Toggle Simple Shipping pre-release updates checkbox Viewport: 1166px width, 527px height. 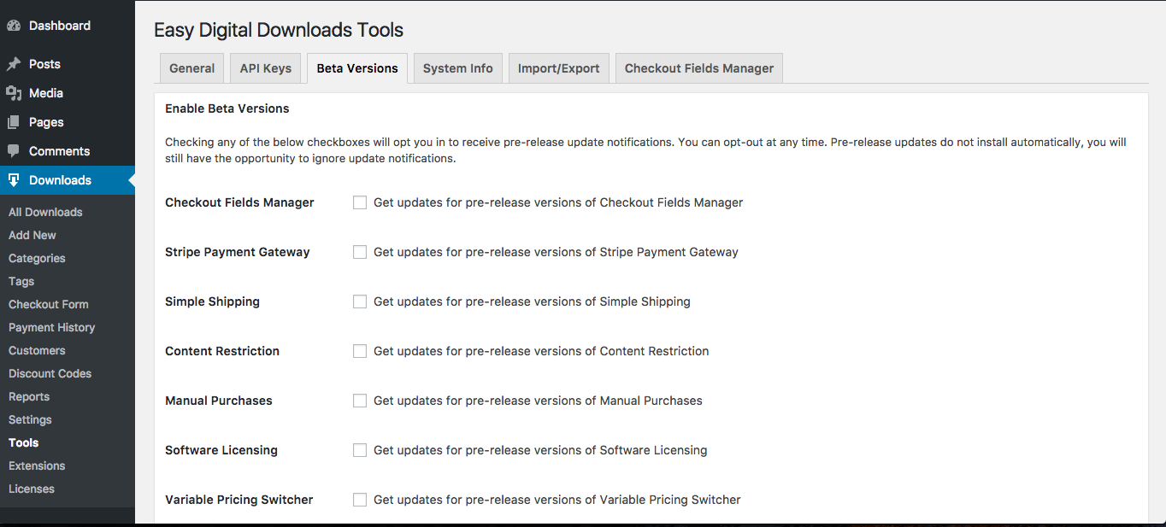click(360, 302)
